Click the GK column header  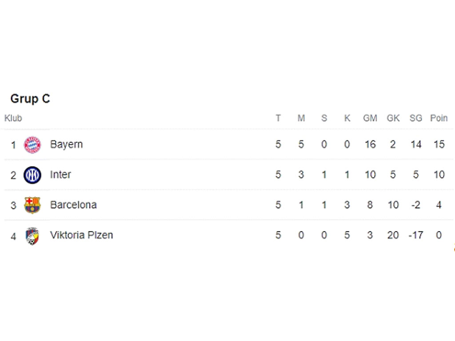(393, 118)
